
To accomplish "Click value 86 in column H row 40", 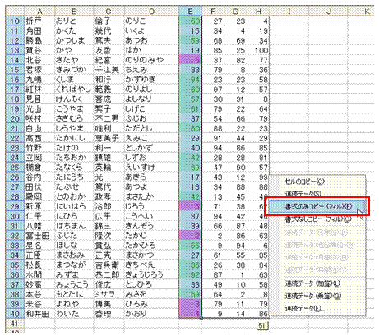I will coord(258,314).
